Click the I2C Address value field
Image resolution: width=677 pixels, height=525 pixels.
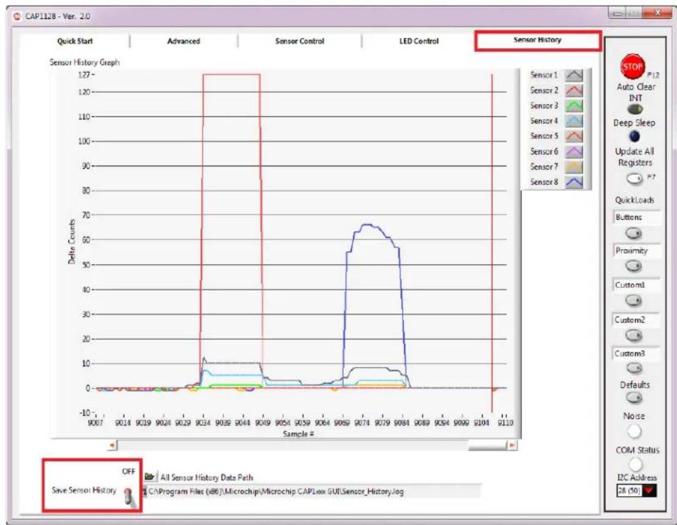click(x=629, y=491)
